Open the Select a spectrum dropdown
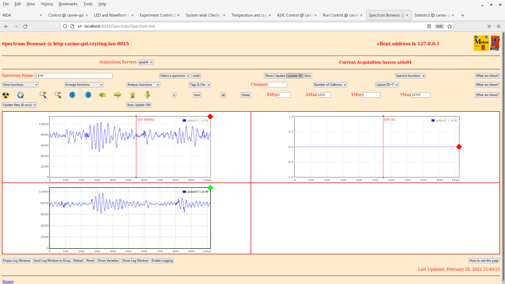 [175, 76]
